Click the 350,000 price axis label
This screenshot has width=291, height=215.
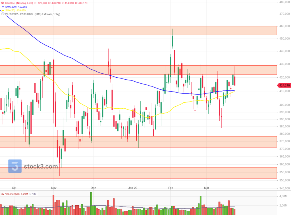tap(284, 180)
